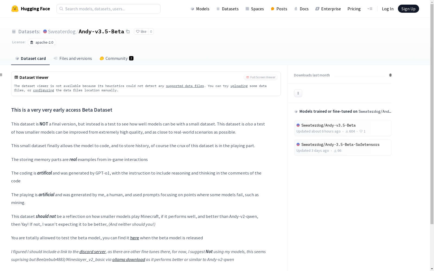
Task: Toggle the table of contents sidebar icon
Action: pyautogui.click(x=1, y=75)
